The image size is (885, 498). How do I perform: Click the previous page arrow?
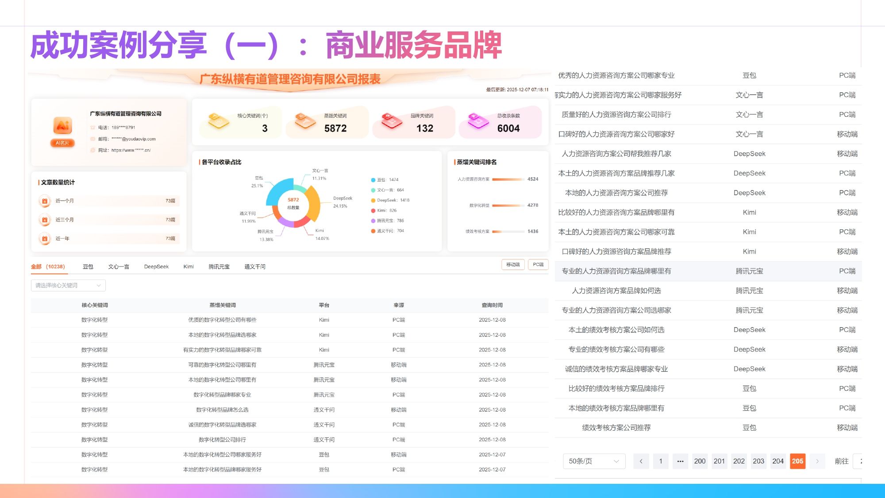pos(641,461)
